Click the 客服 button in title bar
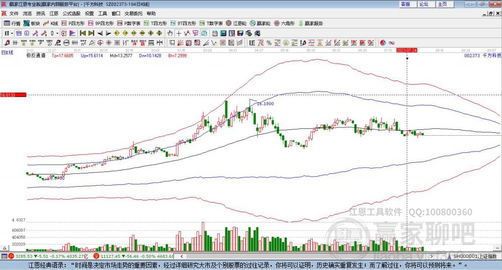The width and height of the screenshot is (502, 270). [408, 4]
